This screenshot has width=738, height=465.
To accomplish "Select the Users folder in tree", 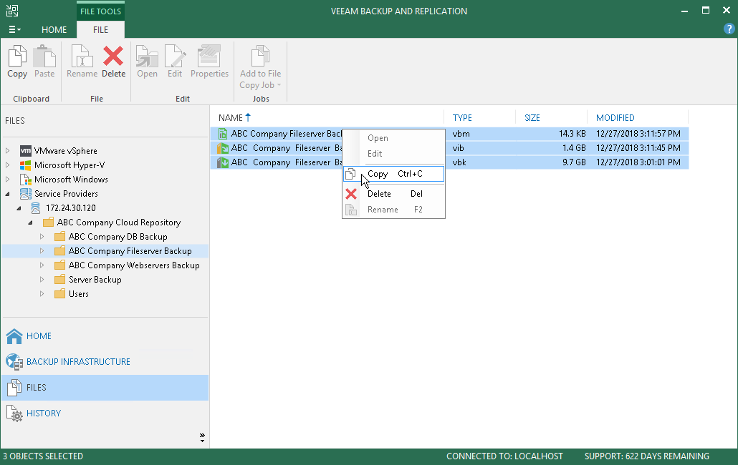I will [79, 294].
